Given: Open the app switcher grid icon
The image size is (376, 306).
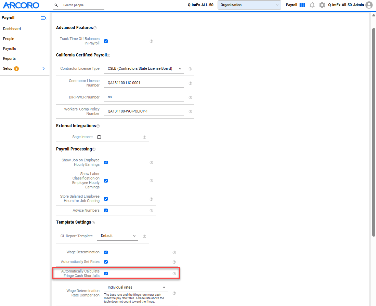Looking at the screenshot, I should click(302, 5).
